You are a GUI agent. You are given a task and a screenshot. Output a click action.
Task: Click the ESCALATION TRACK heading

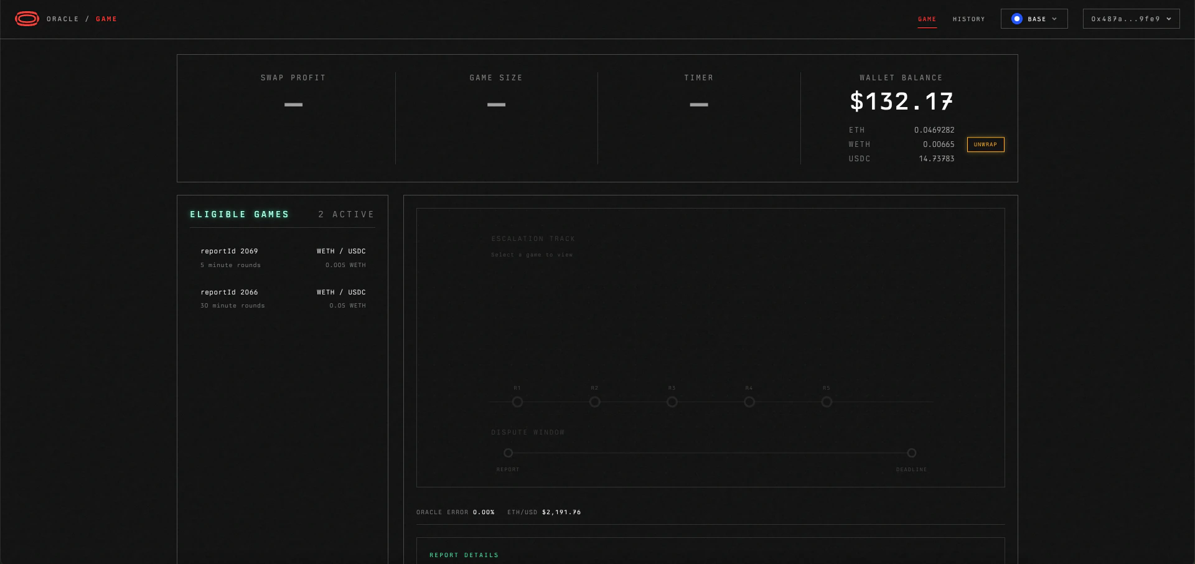point(533,239)
